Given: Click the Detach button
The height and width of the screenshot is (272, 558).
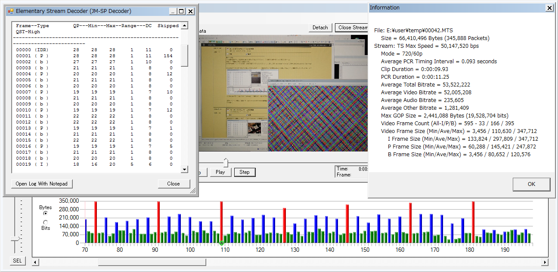Looking at the screenshot, I should point(320,28).
